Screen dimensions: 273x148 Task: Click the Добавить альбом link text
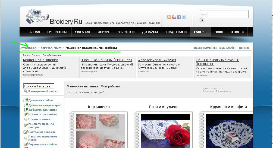(41, 100)
